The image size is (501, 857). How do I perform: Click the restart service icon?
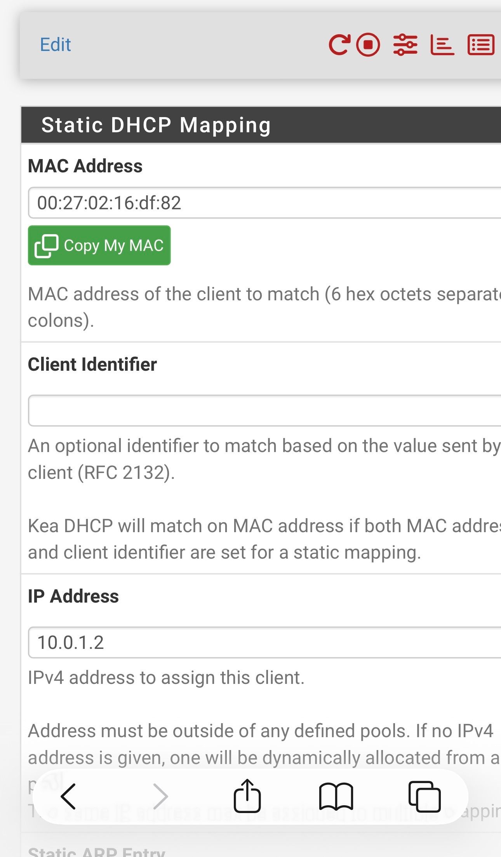(x=339, y=45)
